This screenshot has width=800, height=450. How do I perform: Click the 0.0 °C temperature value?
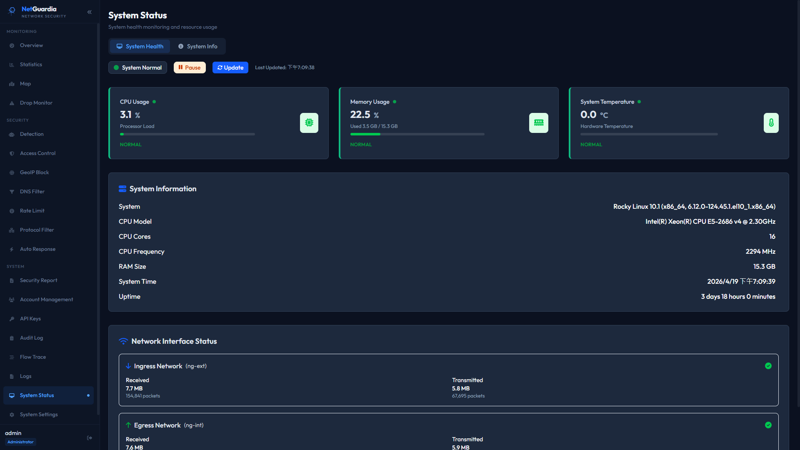tap(594, 115)
